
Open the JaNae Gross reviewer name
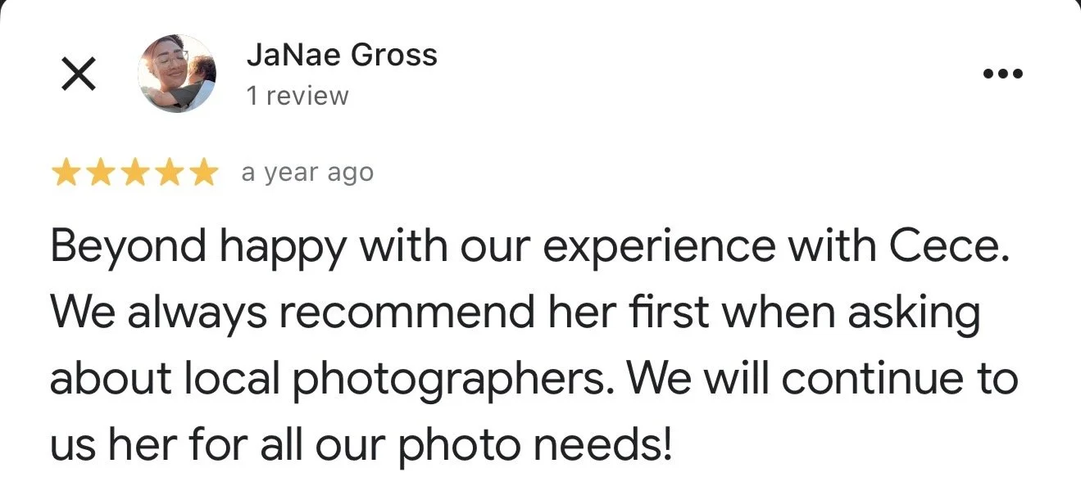(x=342, y=56)
